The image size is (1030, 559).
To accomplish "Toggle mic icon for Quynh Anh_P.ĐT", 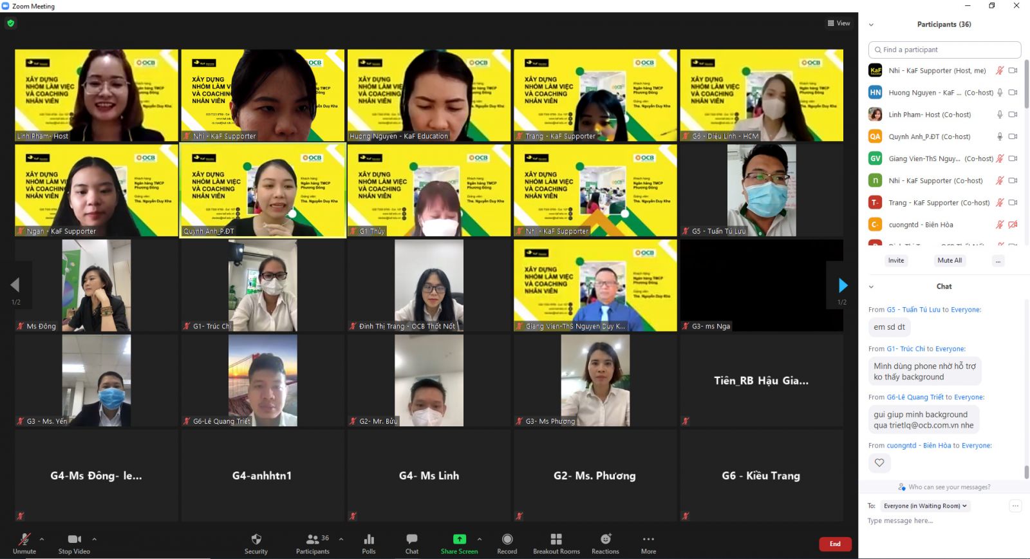I will pyautogui.click(x=1000, y=137).
